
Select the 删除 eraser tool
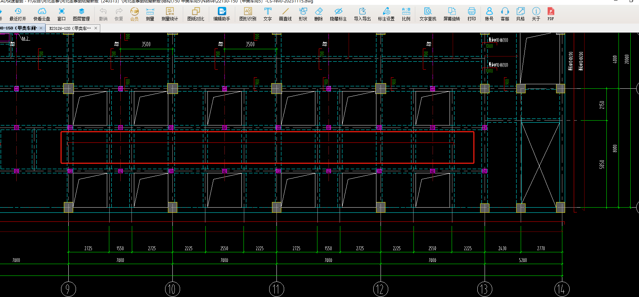click(318, 14)
